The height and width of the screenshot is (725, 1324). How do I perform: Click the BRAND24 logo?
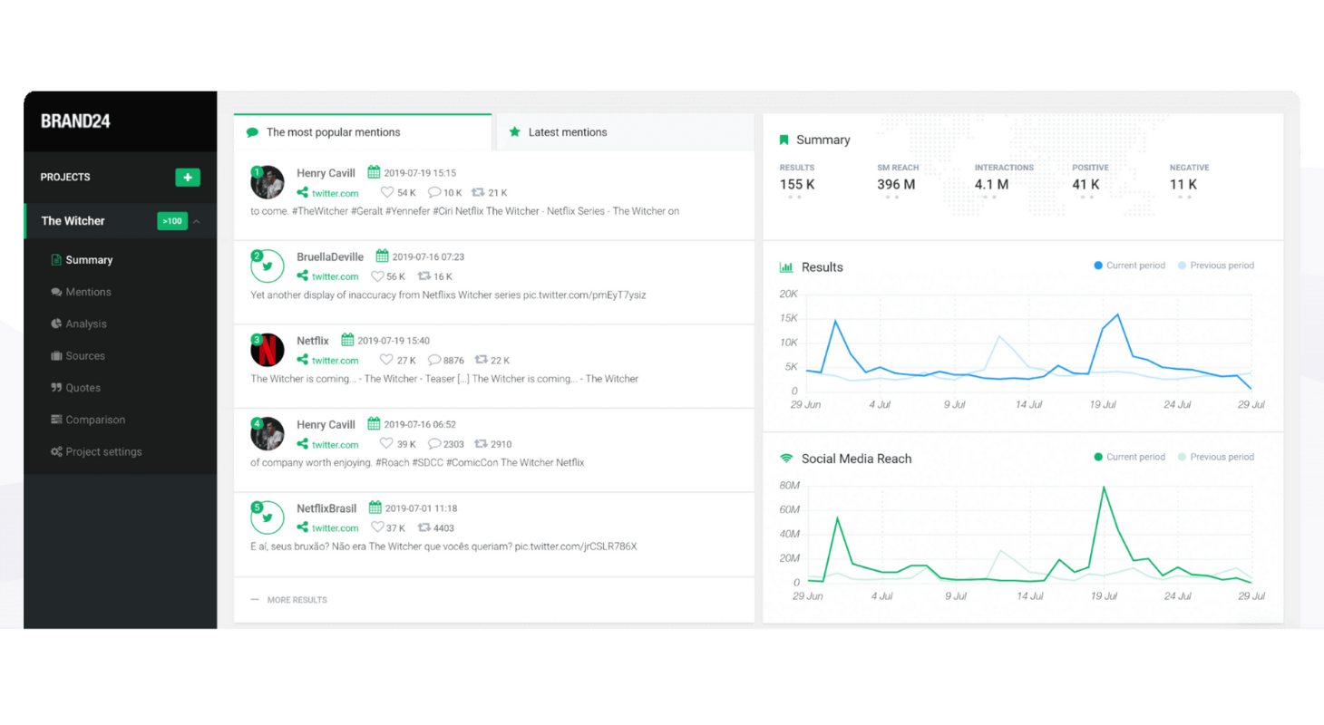tap(75, 121)
